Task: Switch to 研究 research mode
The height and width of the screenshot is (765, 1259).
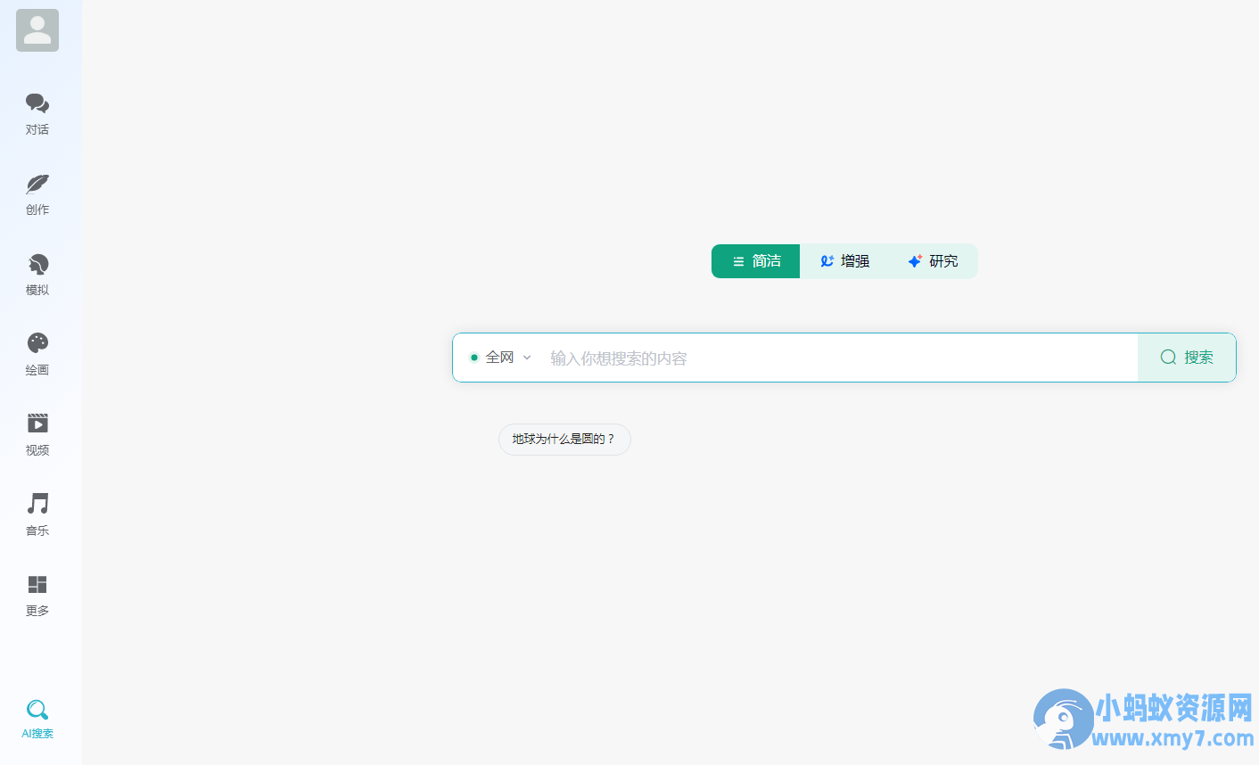Action: pos(934,261)
